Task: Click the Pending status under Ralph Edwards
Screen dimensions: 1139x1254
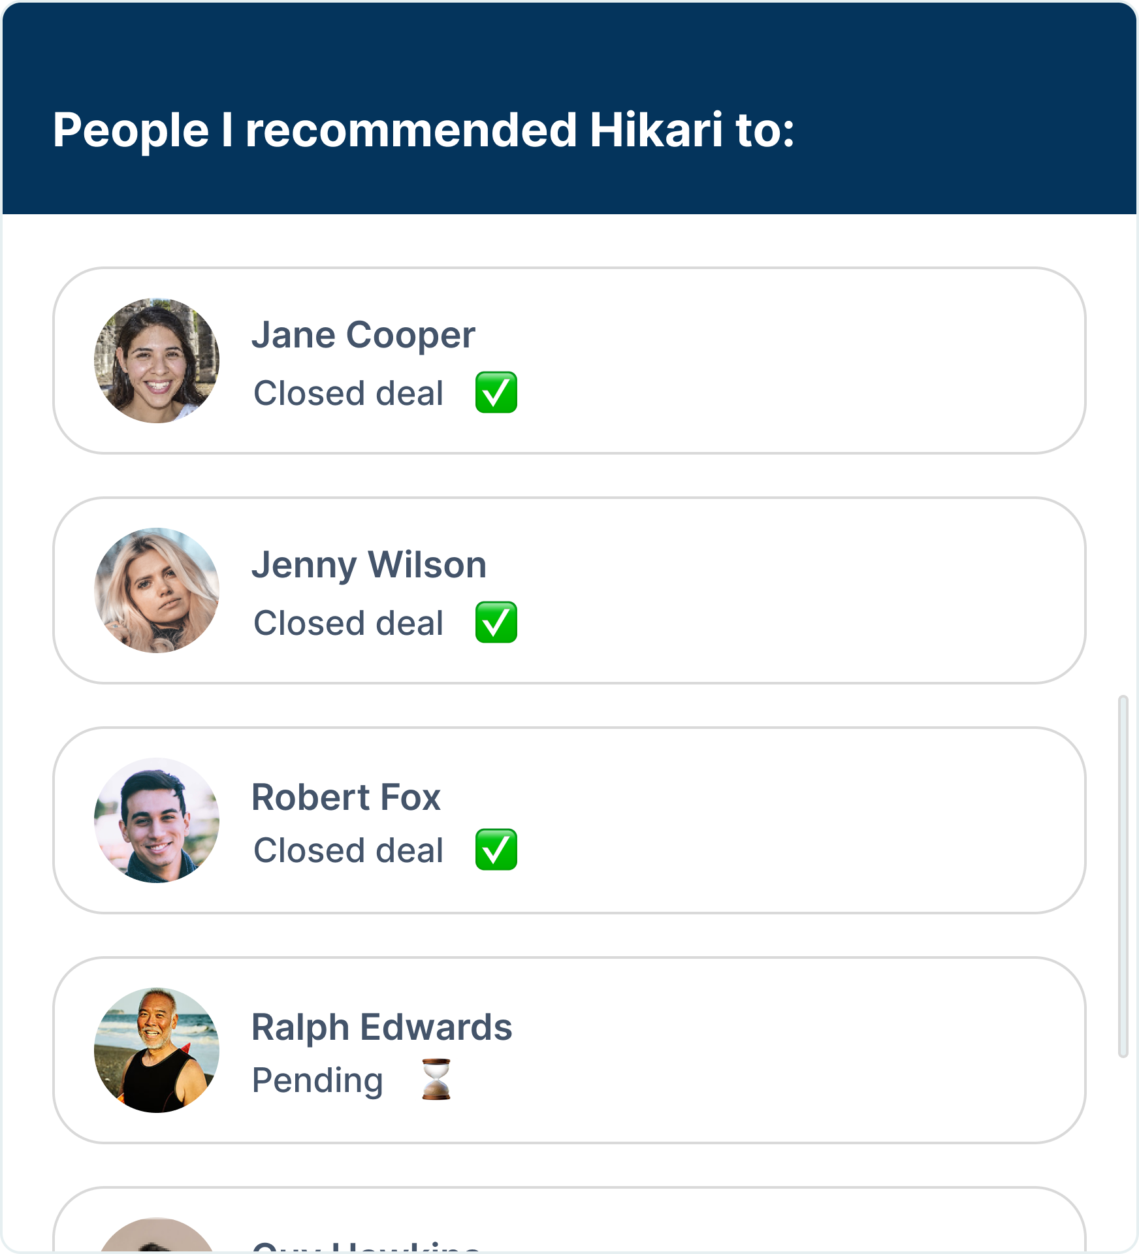Action: [x=317, y=1080]
